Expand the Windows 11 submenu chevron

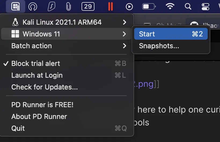[x=124, y=34]
